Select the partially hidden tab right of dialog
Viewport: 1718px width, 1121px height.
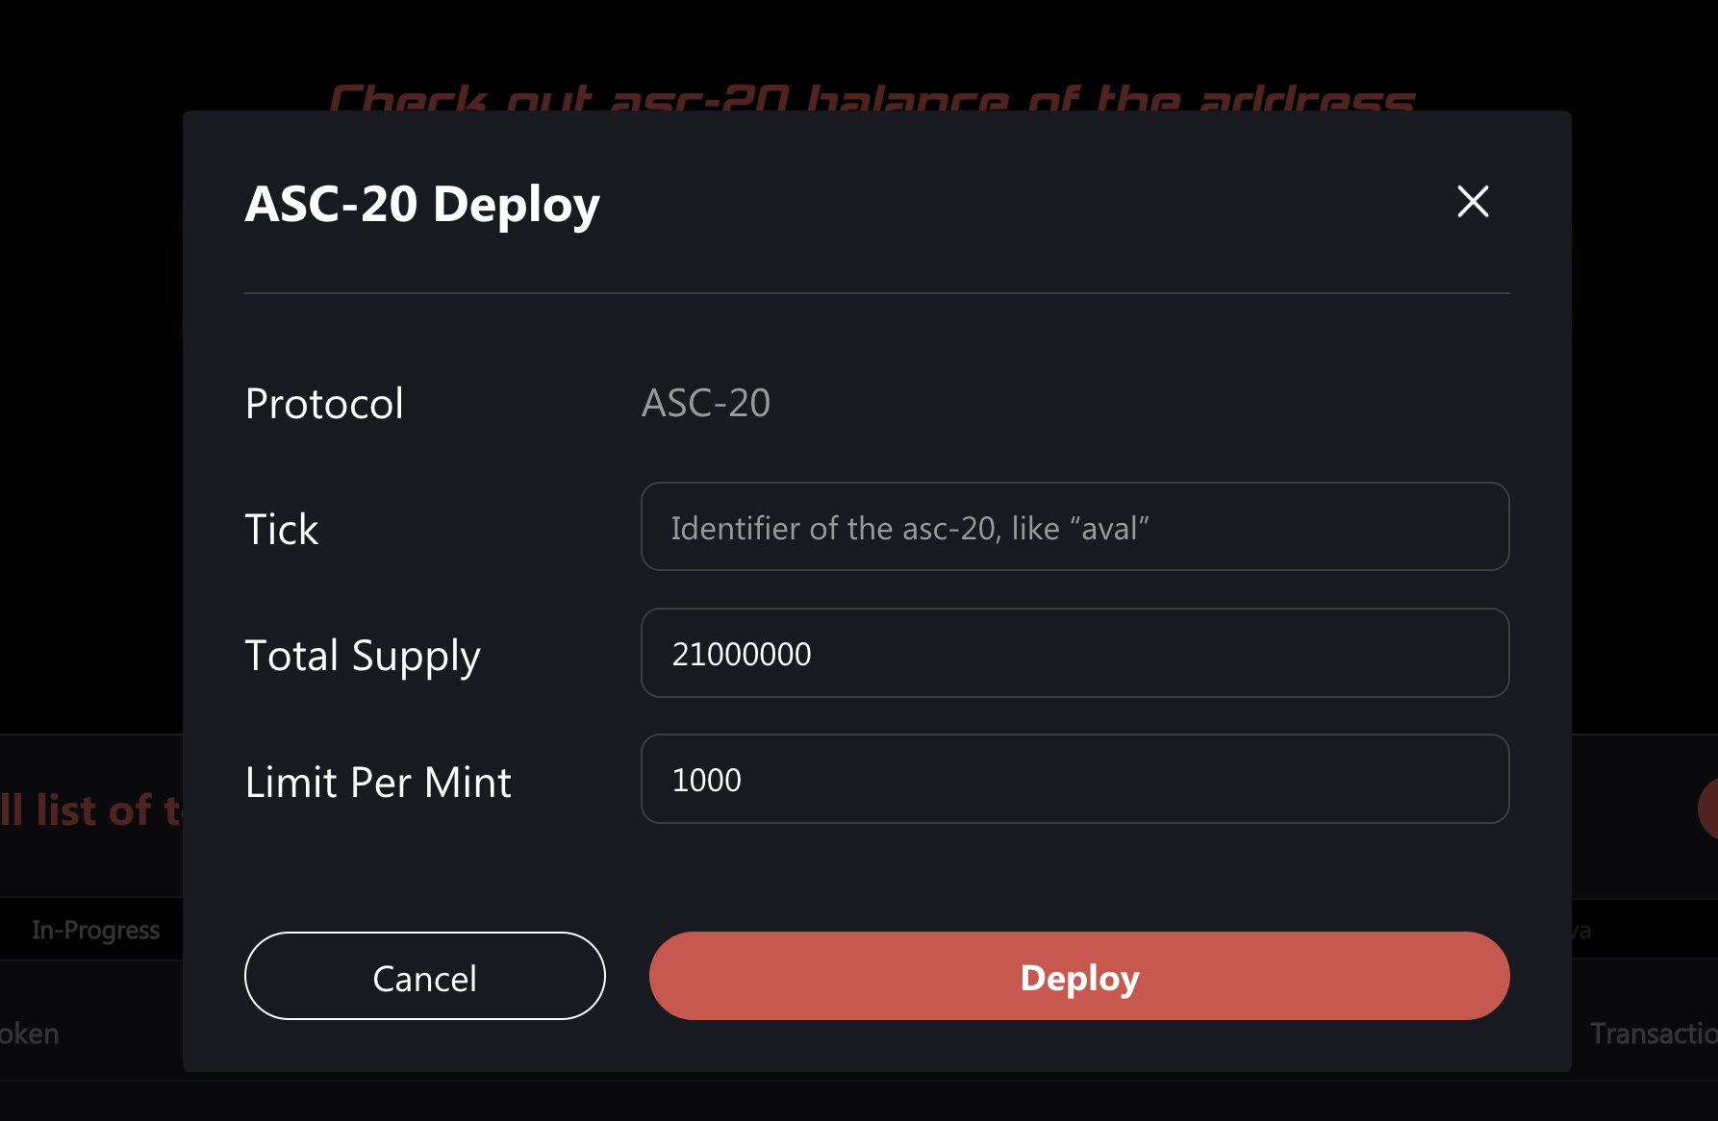point(1581,930)
